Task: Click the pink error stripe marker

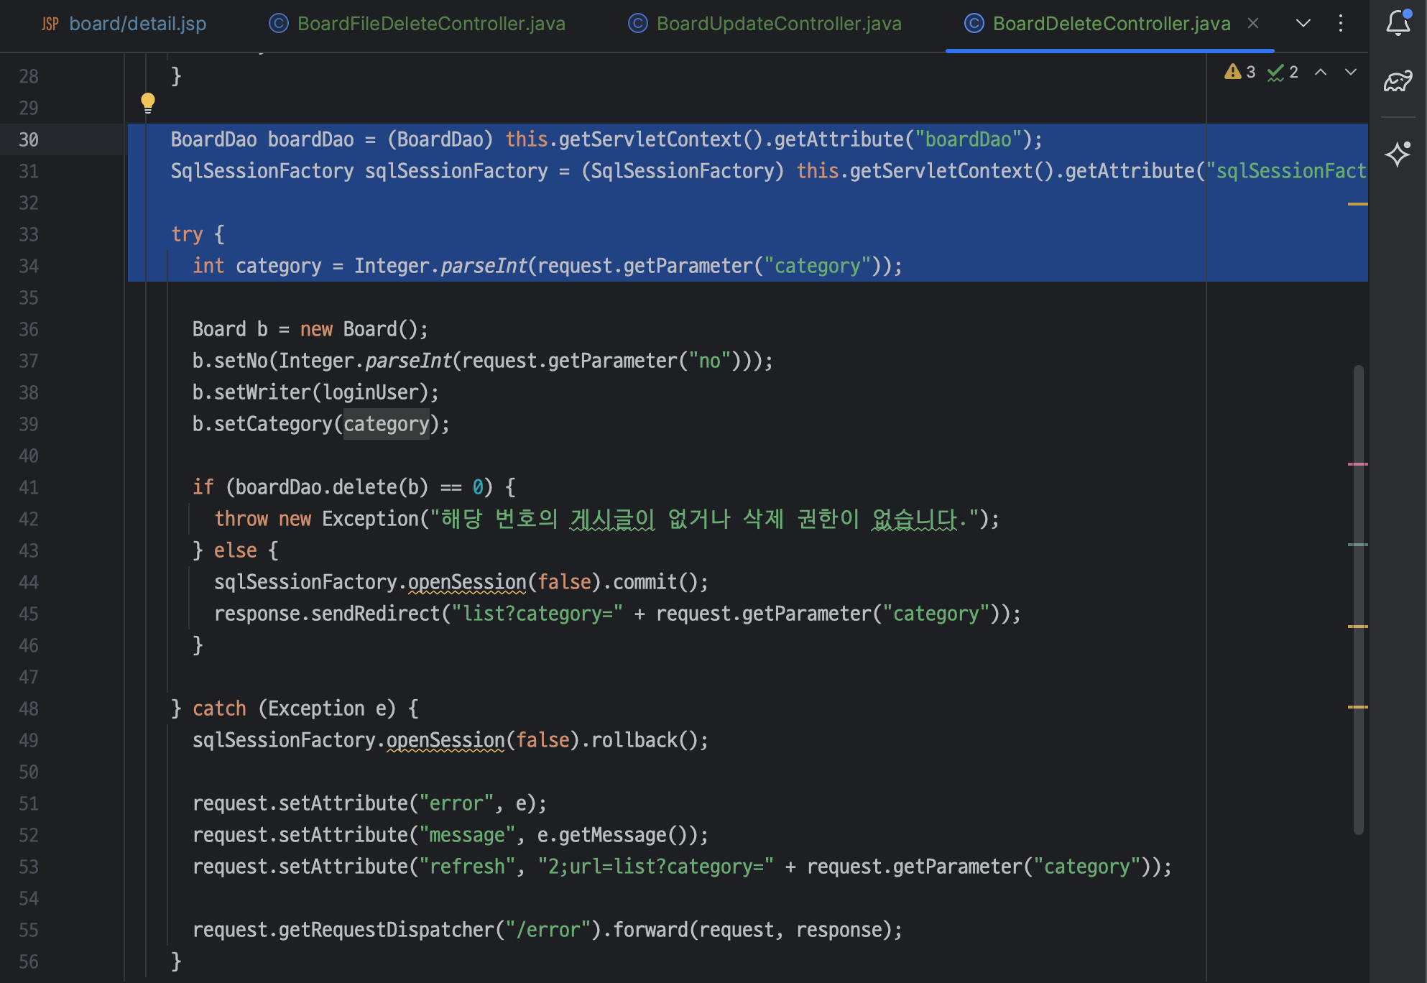Action: tap(1357, 464)
